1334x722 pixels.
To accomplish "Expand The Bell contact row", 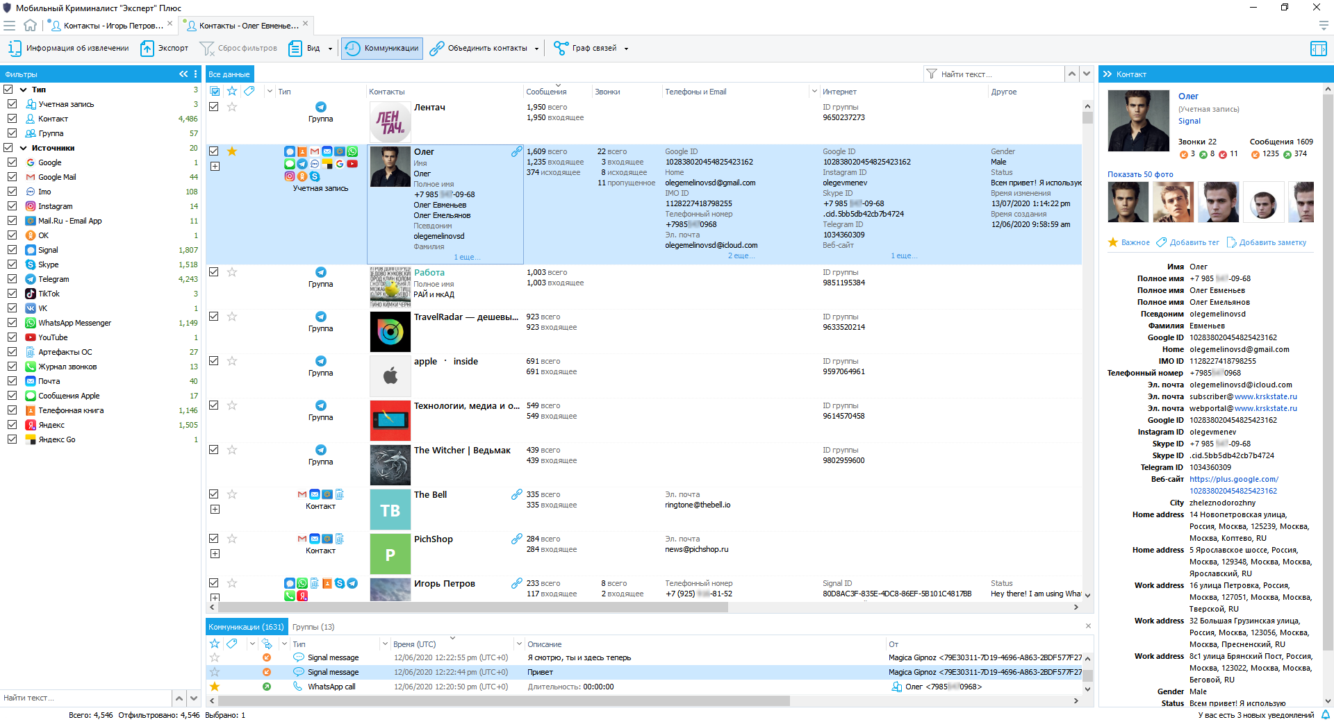I will tap(215, 510).
